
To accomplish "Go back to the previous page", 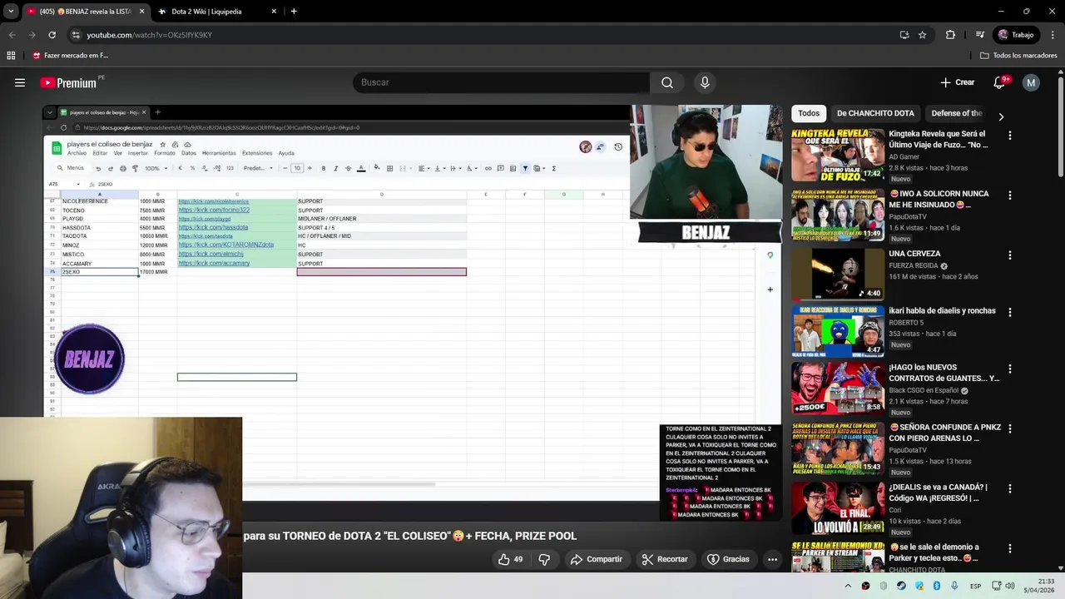I will point(12,35).
